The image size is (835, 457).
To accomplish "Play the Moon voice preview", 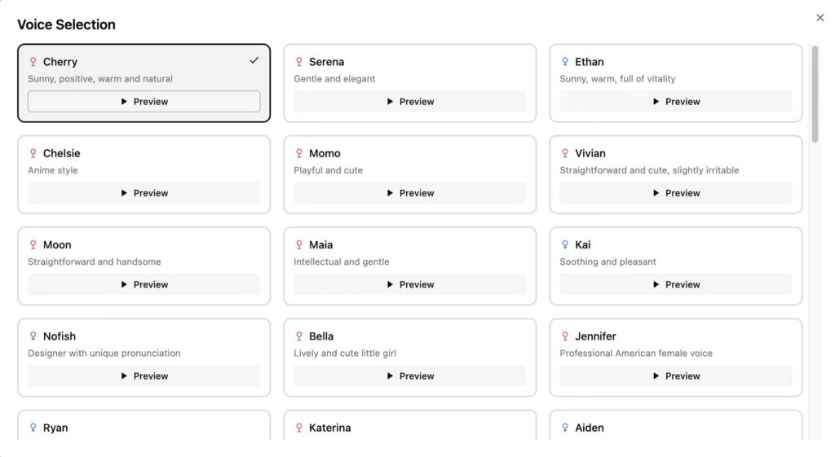I will [144, 284].
